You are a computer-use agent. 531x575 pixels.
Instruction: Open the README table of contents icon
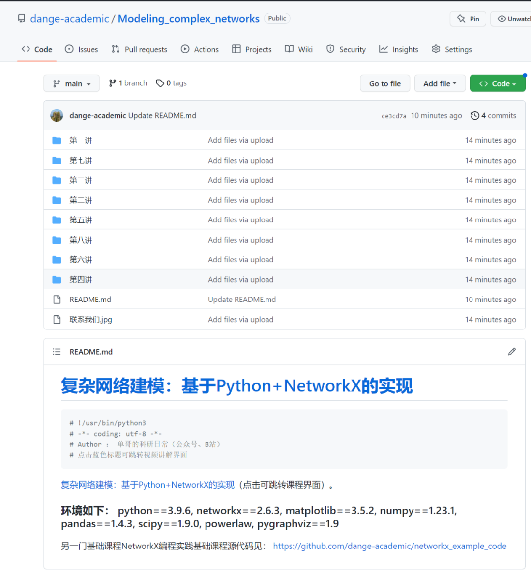pyautogui.click(x=57, y=352)
